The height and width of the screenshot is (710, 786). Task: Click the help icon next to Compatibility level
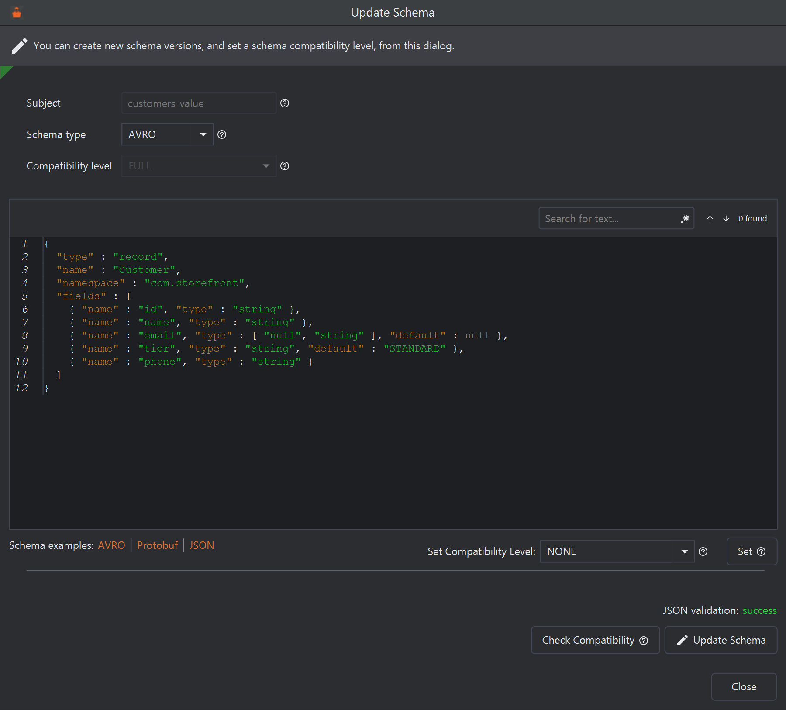[285, 166]
